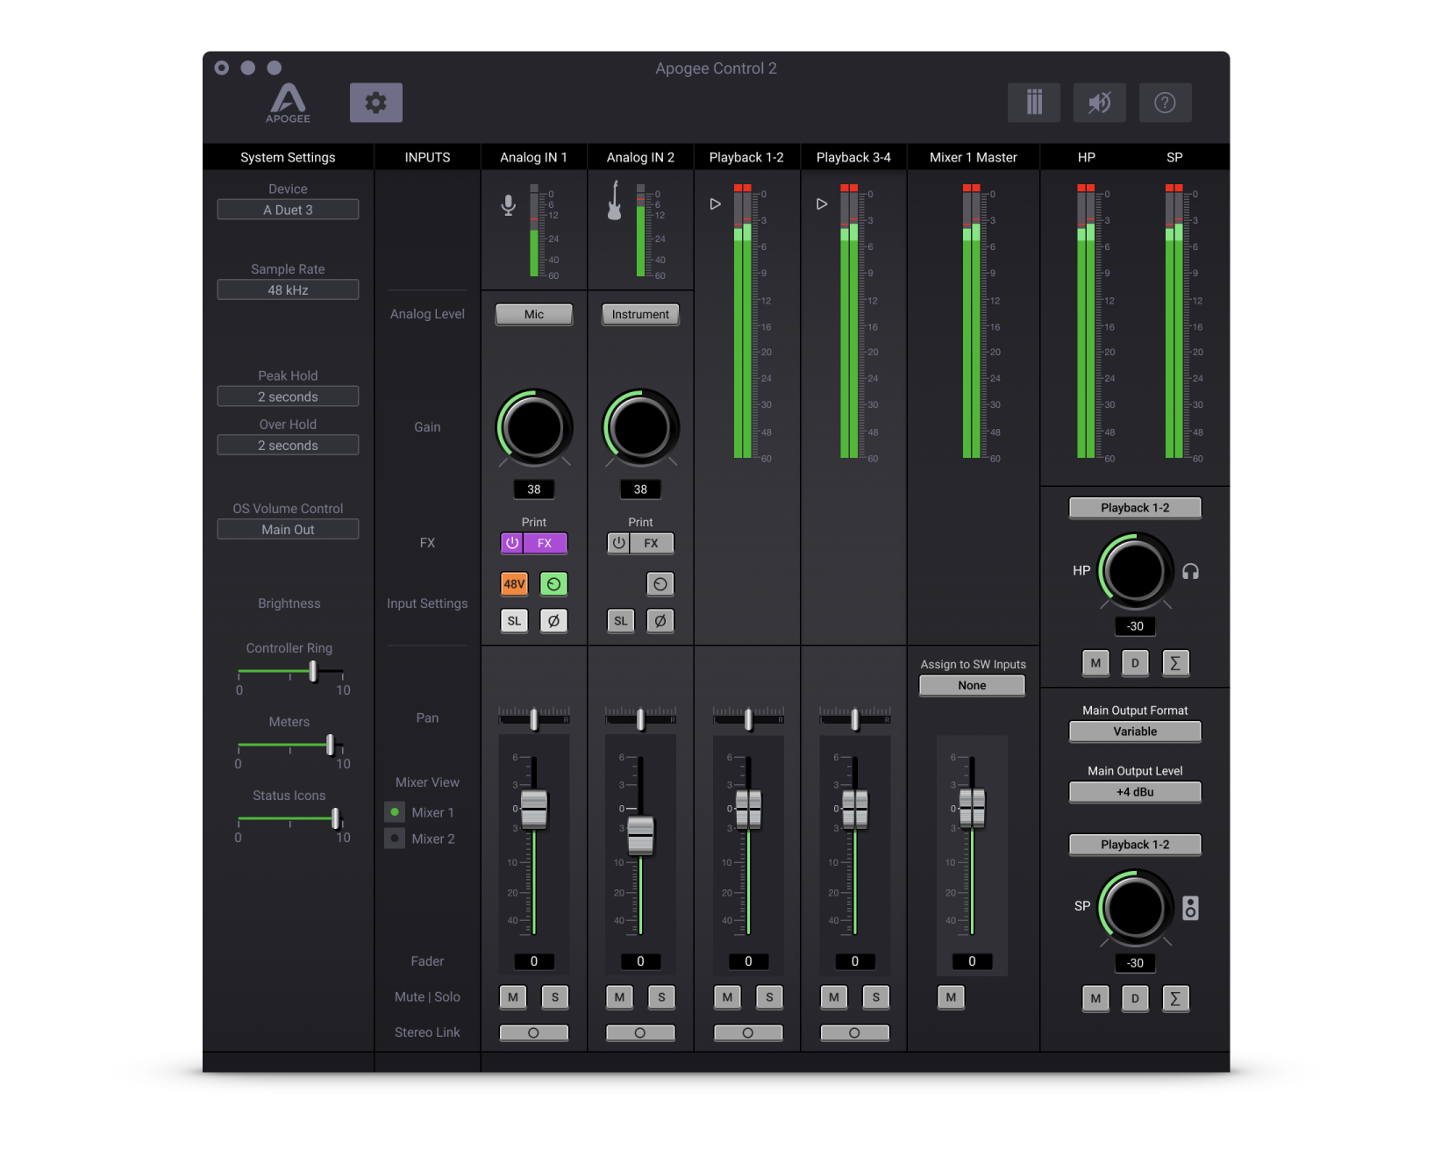Toggle Stereo Link for Playback 3-4
This screenshot has width=1434, height=1171.
[x=854, y=1032]
